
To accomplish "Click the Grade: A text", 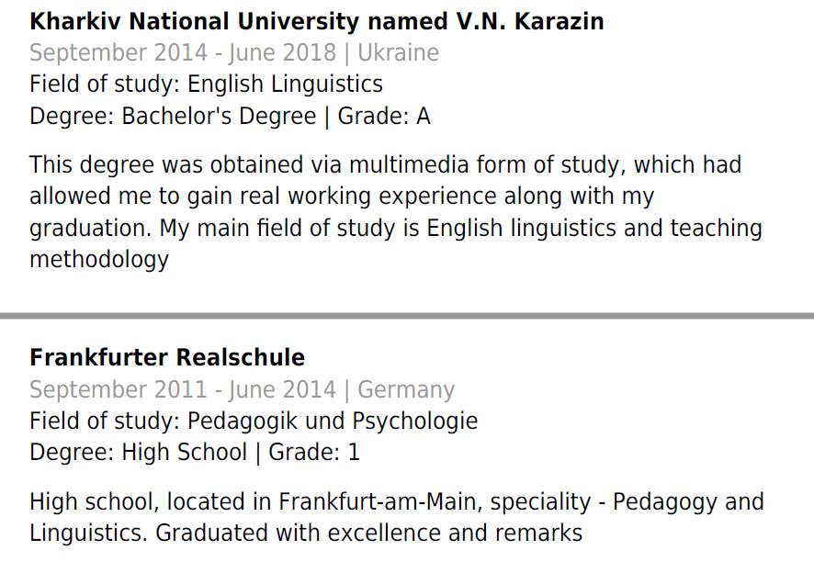I will pos(384,116).
